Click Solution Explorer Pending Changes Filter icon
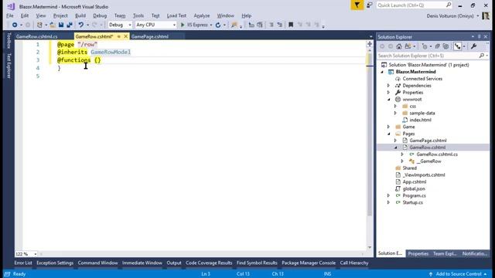 (425, 46)
